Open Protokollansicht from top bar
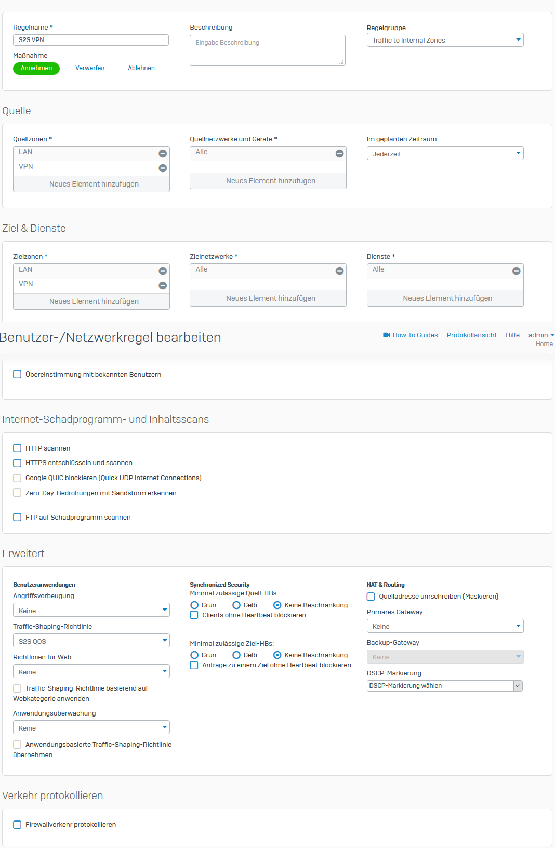555x848 pixels. [471, 335]
